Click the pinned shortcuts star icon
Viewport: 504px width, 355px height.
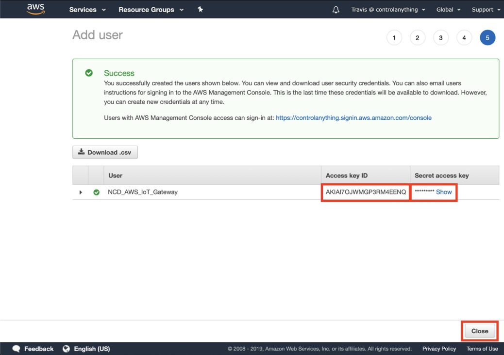(200, 9)
